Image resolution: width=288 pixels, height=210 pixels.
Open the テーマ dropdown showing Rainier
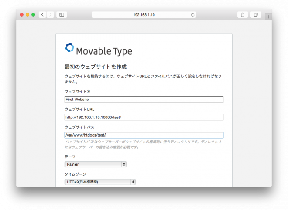click(96, 164)
